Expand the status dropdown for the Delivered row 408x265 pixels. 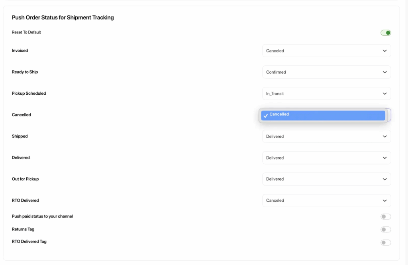[x=326, y=158]
